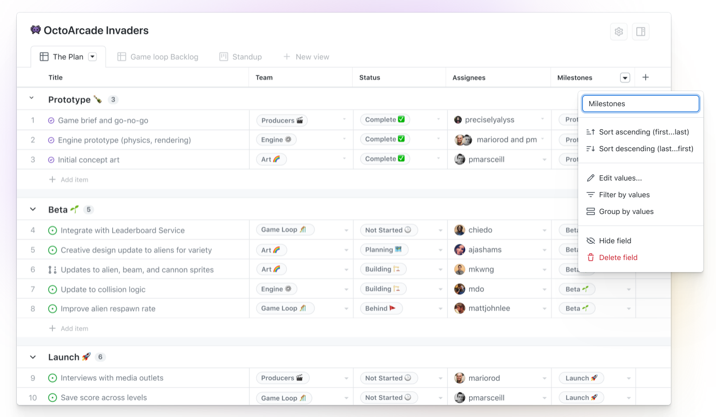Toggle the side panel layout icon

[641, 32]
